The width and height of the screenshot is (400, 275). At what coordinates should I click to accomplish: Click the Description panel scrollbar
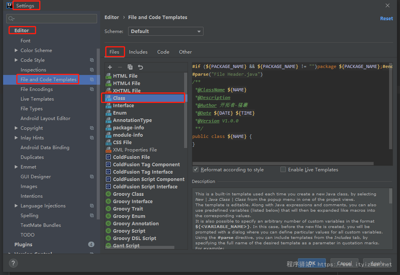click(391, 196)
